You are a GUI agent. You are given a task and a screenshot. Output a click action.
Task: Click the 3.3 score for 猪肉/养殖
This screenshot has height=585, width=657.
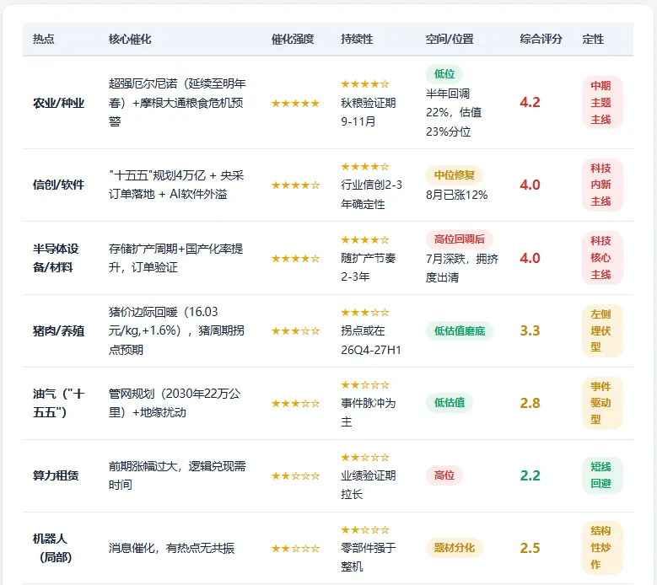(x=530, y=330)
